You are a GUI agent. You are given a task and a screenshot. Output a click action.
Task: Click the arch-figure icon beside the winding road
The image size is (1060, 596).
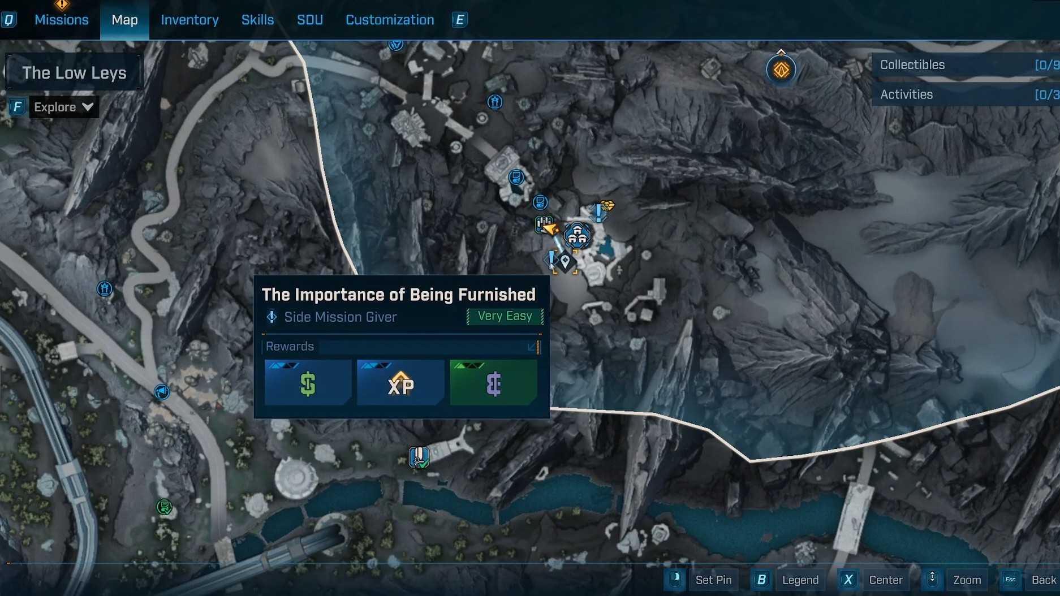(105, 289)
